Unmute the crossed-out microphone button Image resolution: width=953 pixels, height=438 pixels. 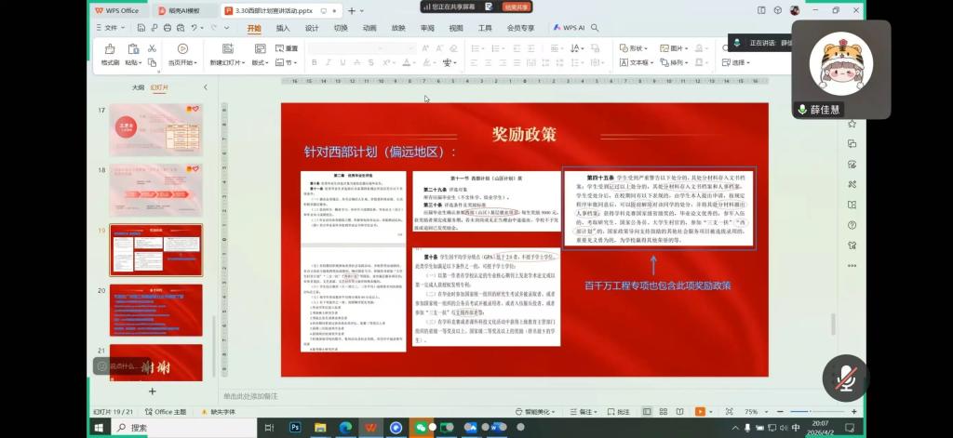(x=846, y=378)
